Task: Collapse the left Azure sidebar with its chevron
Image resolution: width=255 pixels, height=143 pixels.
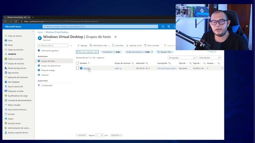Action: coord(33,32)
